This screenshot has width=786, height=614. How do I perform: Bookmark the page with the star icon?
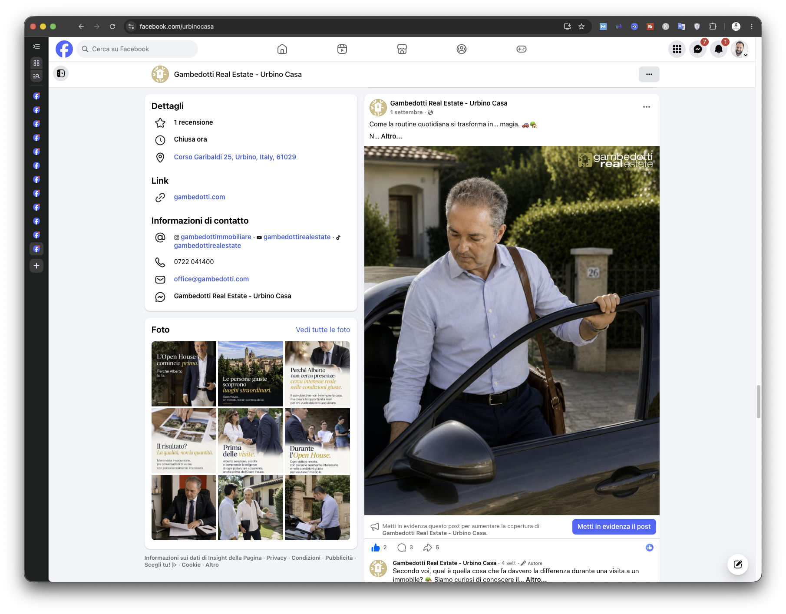pyautogui.click(x=581, y=26)
